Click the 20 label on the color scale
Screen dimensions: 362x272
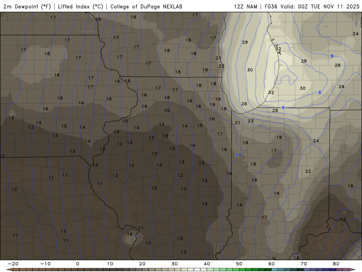(x=142, y=264)
